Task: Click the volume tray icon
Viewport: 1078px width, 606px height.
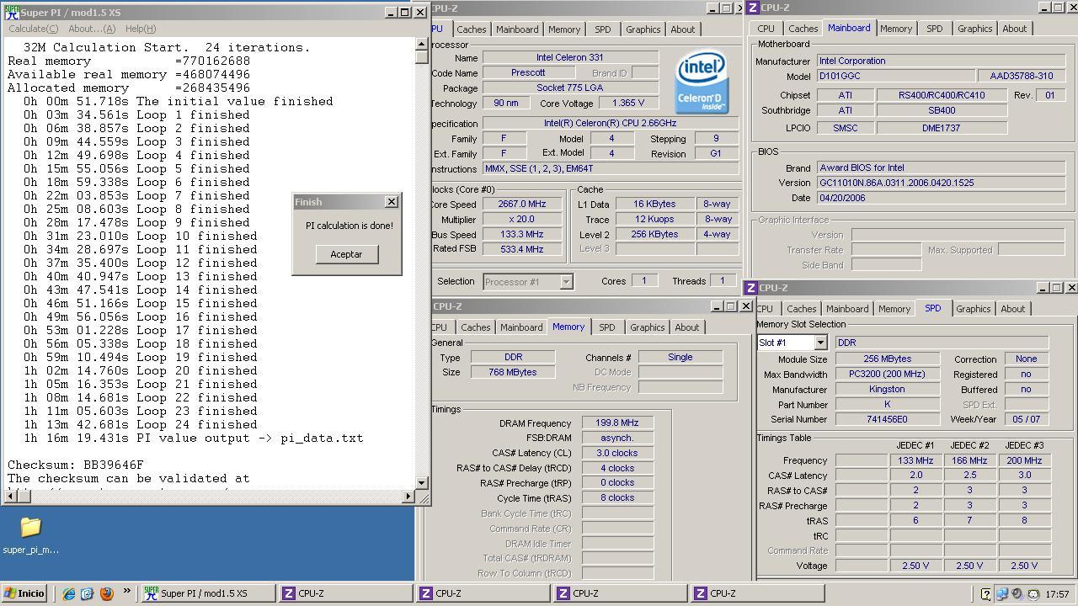Action: [1017, 594]
